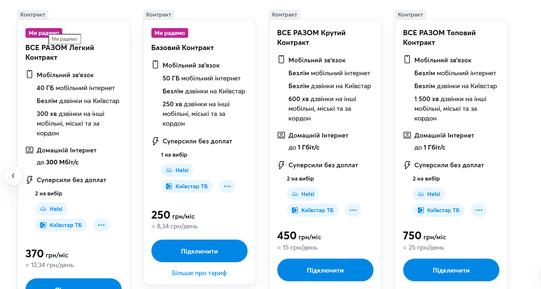
Task: Open Більше про тариф link
Action: coord(199,273)
